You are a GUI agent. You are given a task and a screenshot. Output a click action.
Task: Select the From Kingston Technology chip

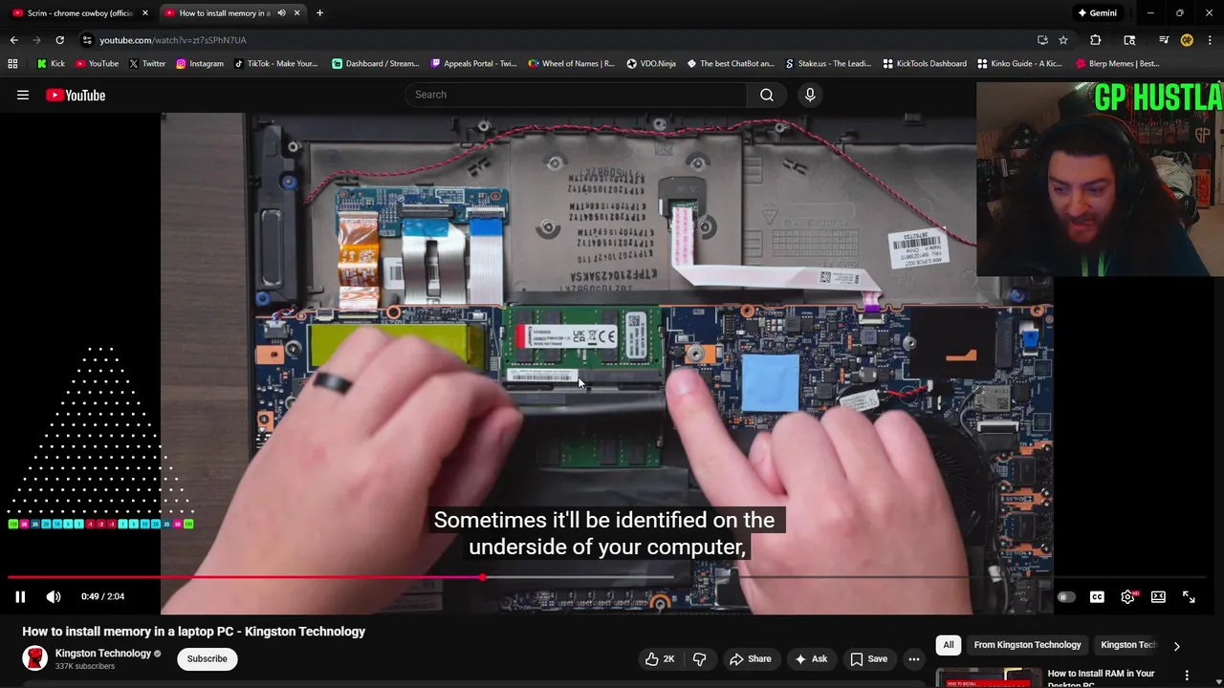click(x=1027, y=645)
